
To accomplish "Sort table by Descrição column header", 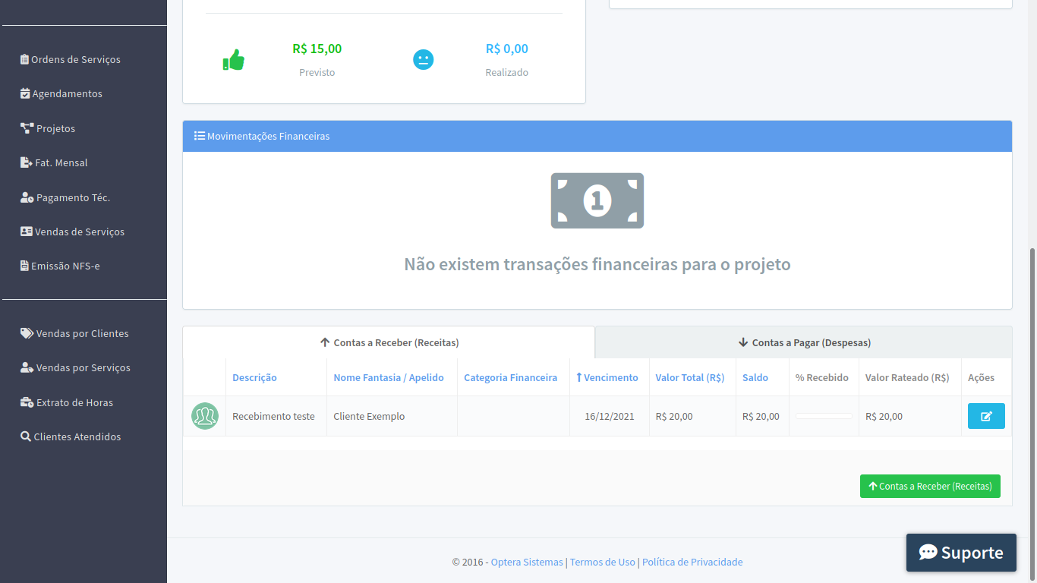I will [x=254, y=377].
